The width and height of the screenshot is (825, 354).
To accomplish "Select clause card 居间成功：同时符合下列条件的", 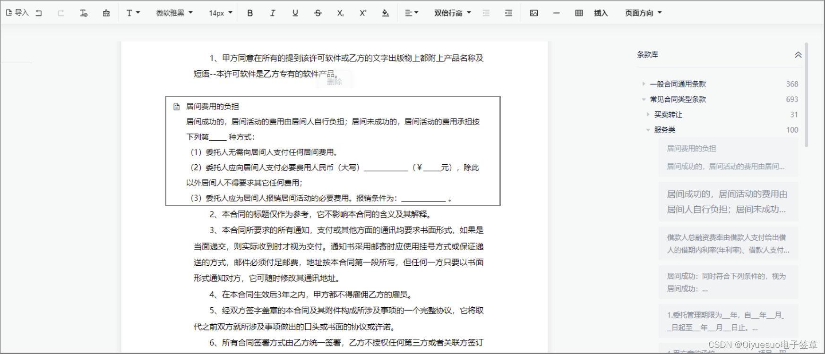I will click(x=728, y=282).
